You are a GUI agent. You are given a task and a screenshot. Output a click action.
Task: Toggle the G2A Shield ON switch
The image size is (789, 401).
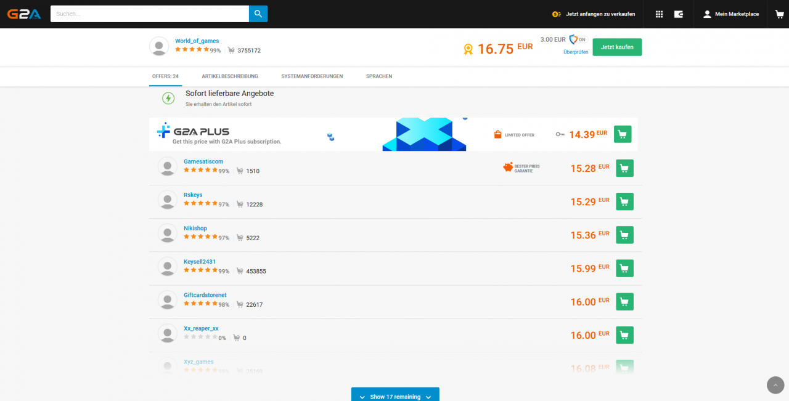578,39
